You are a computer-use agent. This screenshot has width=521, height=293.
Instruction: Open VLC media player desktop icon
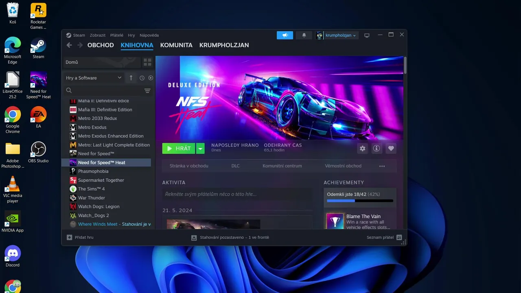(13, 190)
